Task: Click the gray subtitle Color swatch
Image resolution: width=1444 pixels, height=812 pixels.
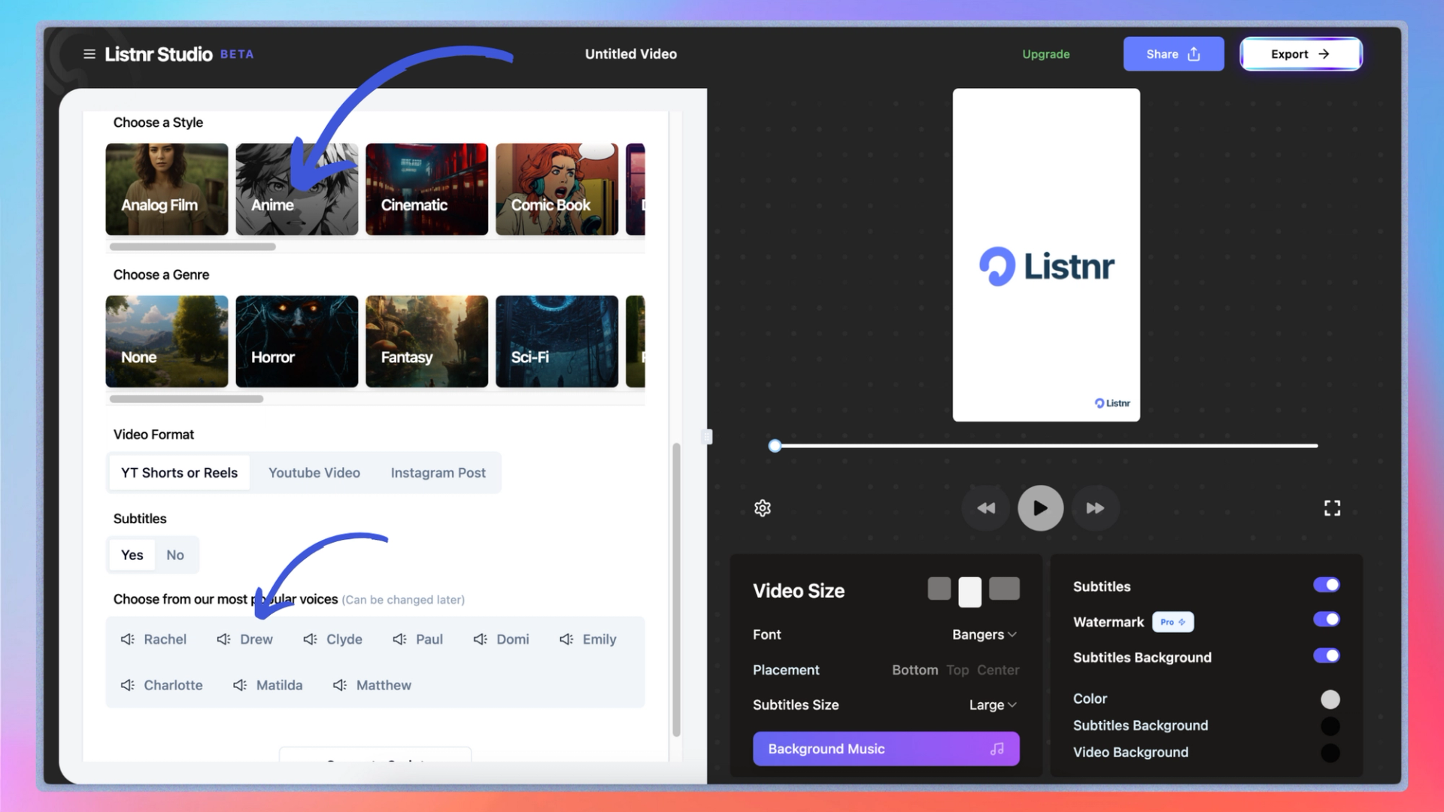Action: 1330,699
